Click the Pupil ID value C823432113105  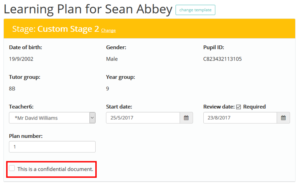(223, 59)
